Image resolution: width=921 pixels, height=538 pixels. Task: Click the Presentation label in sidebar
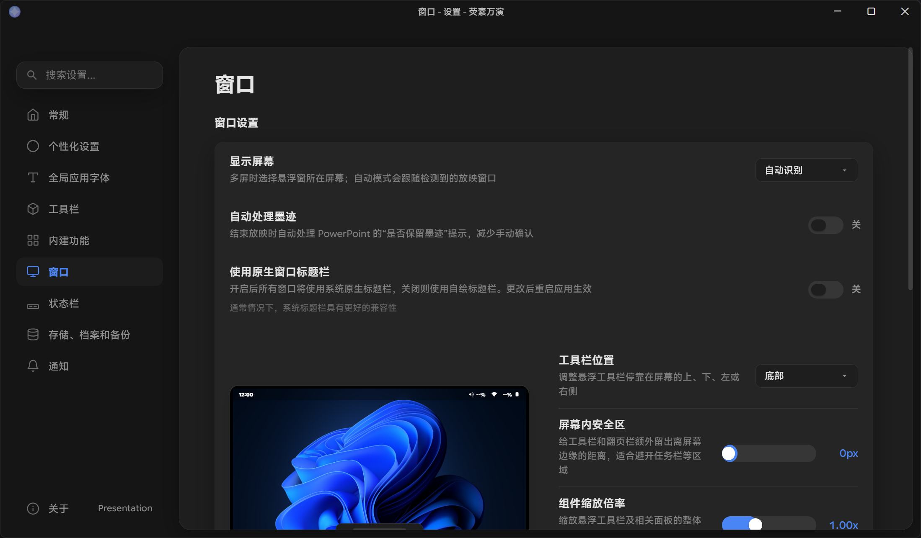pos(125,508)
